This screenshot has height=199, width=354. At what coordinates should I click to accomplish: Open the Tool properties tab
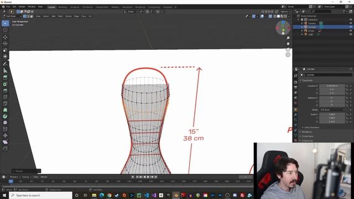click(296, 76)
